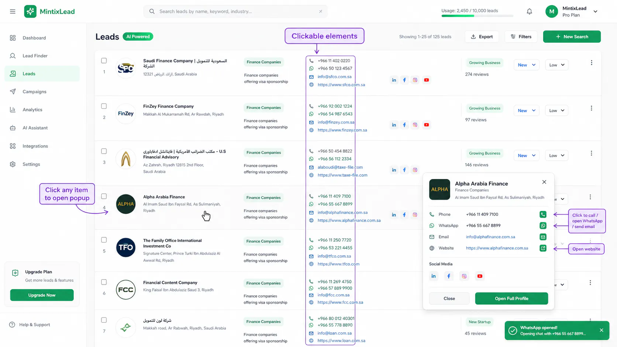Open the hamburger menu icon

point(13,11)
